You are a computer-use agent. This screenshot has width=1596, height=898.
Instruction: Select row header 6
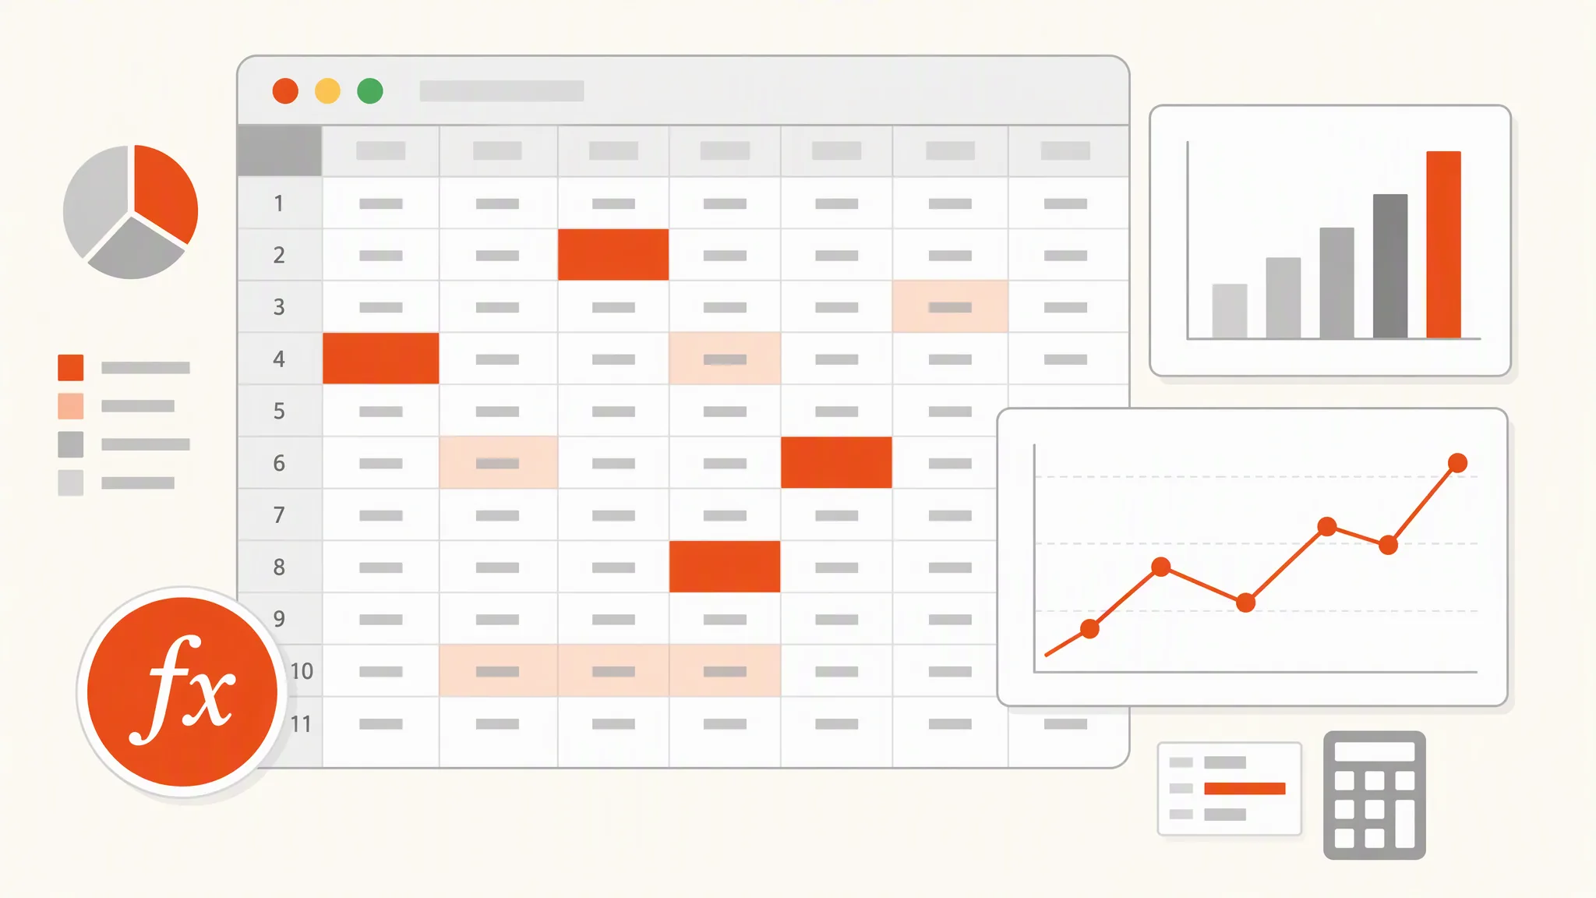pyautogui.click(x=280, y=463)
